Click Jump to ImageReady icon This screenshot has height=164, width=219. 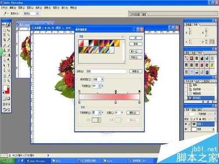pos(7,109)
